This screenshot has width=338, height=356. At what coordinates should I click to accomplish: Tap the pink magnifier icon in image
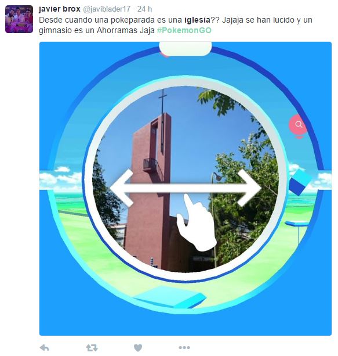[x=298, y=125]
